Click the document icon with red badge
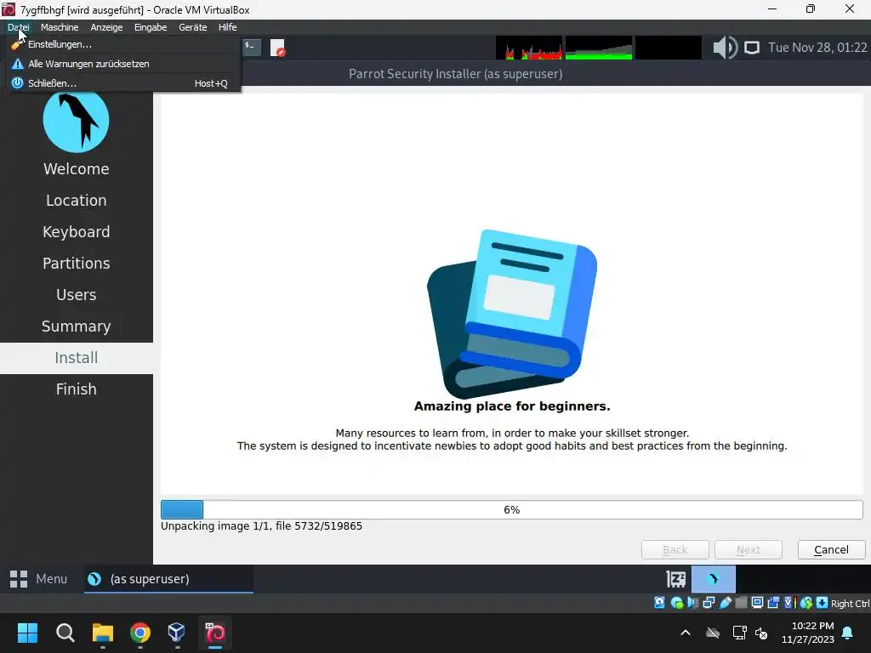The height and width of the screenshot is (653, 871). coord(277,48)
